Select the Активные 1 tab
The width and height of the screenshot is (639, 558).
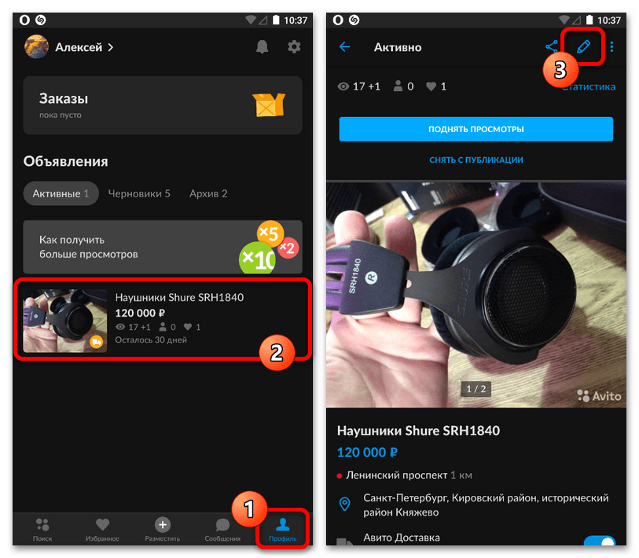pyautogui.click(x=61, y=193)
